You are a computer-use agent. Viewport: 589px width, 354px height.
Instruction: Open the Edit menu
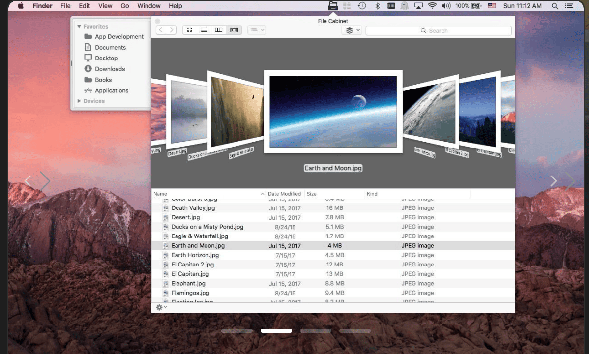point(84,6)
